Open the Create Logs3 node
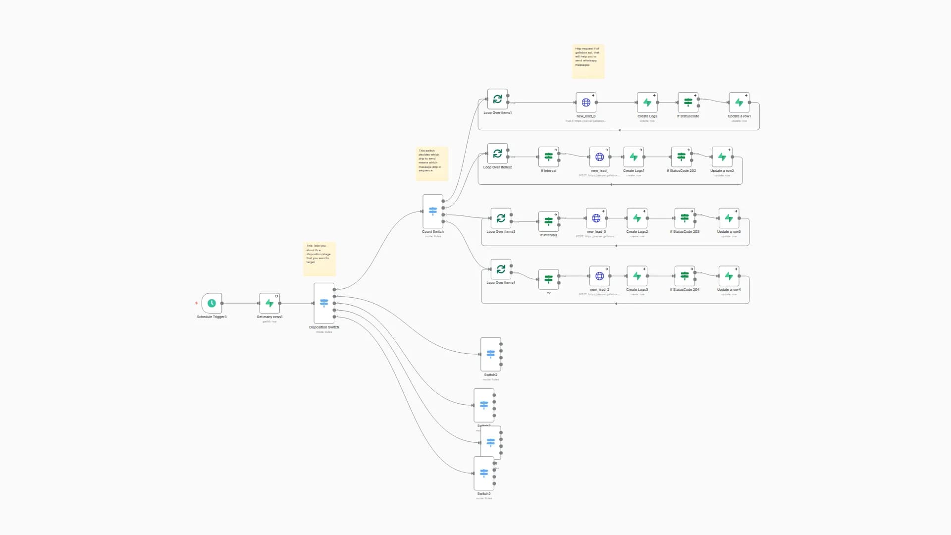951x535 pixels. [637, 276]
